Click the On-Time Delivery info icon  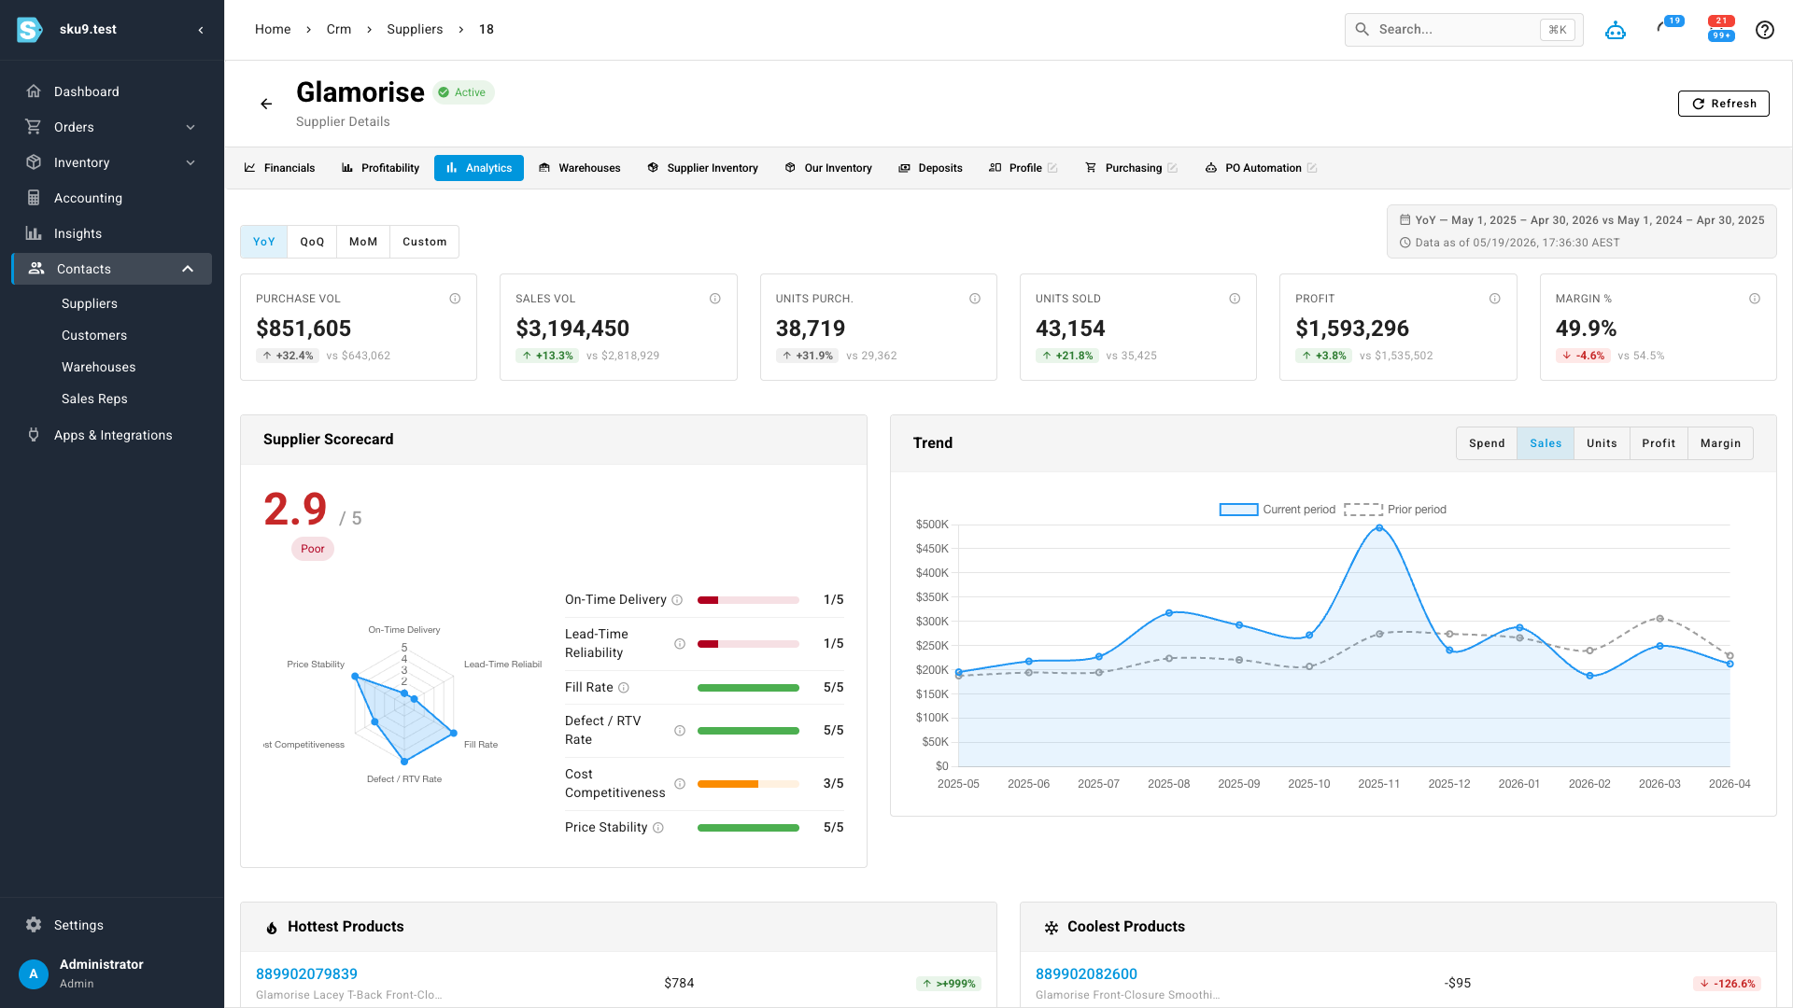pos(677,600)
